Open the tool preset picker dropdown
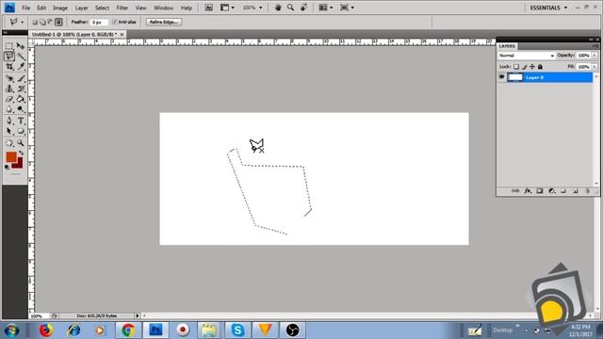Screen dimensions: 603x339 22,23
